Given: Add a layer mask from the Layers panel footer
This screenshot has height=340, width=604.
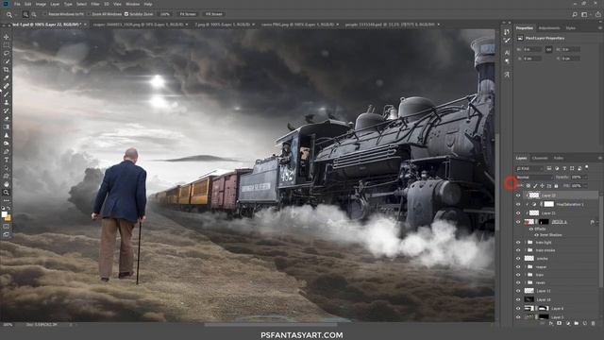Looking at the screenshot, I should point(560,323).
